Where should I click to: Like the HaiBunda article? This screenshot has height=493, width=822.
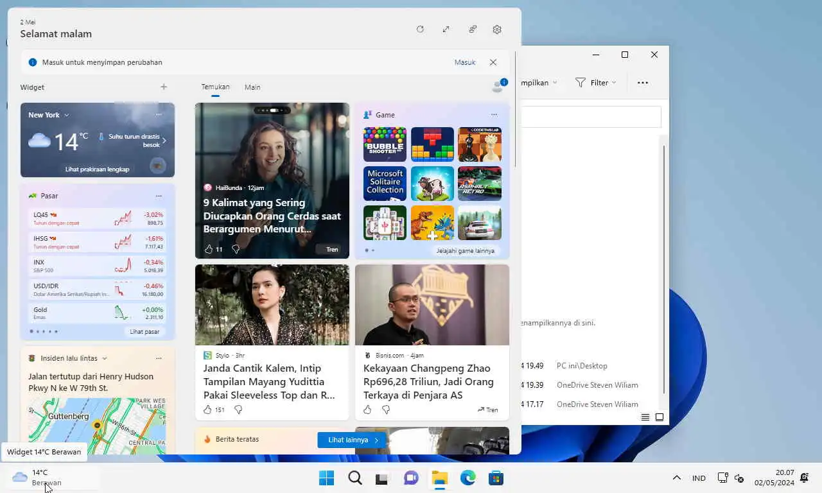[x=208, y=249]
